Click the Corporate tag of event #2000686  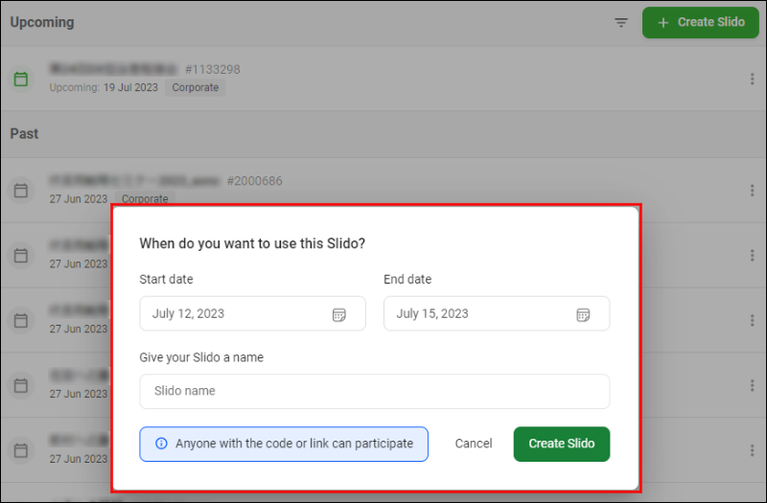coord(145,198)
